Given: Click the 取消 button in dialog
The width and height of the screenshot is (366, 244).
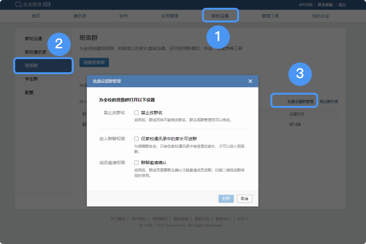Looking at the screenshot, I should (x=244, y=199).
